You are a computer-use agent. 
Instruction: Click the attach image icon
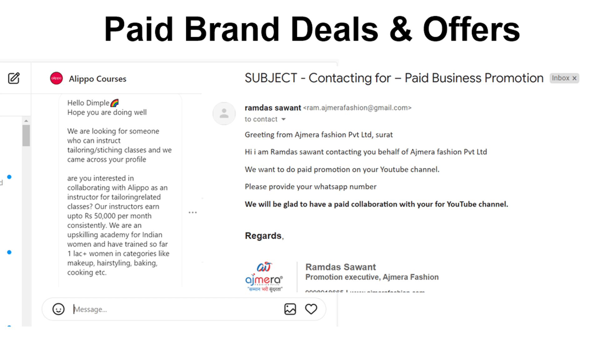[x=290, y=309]
